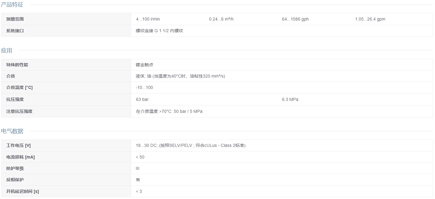The height and width of the screenshot is (199, 435).
Task: Click the value 有
Action: [x=138, y=180]
